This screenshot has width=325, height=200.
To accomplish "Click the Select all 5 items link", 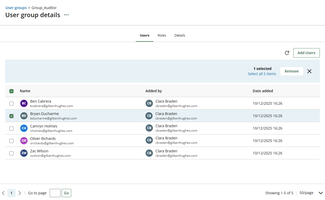I will (262, 74).
